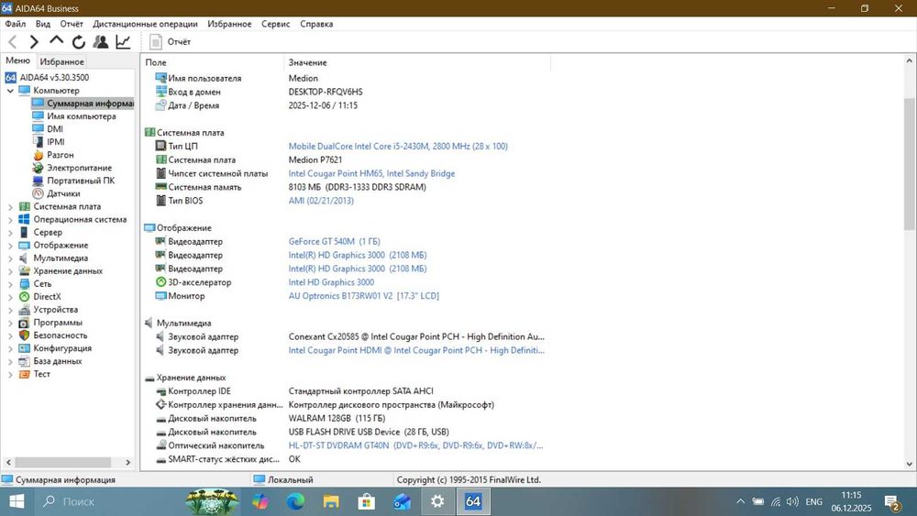Collapse the Компьютер tree node
917x516 pixels.
tap(10, 91)
